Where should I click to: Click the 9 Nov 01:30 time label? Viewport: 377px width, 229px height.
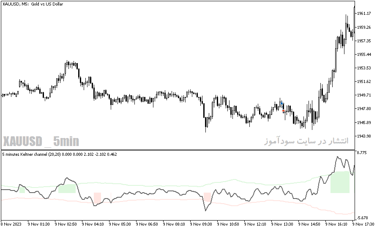pos(39,224)
